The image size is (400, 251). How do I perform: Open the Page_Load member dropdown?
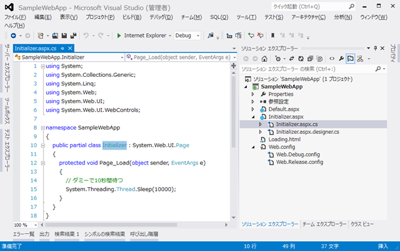181,57
